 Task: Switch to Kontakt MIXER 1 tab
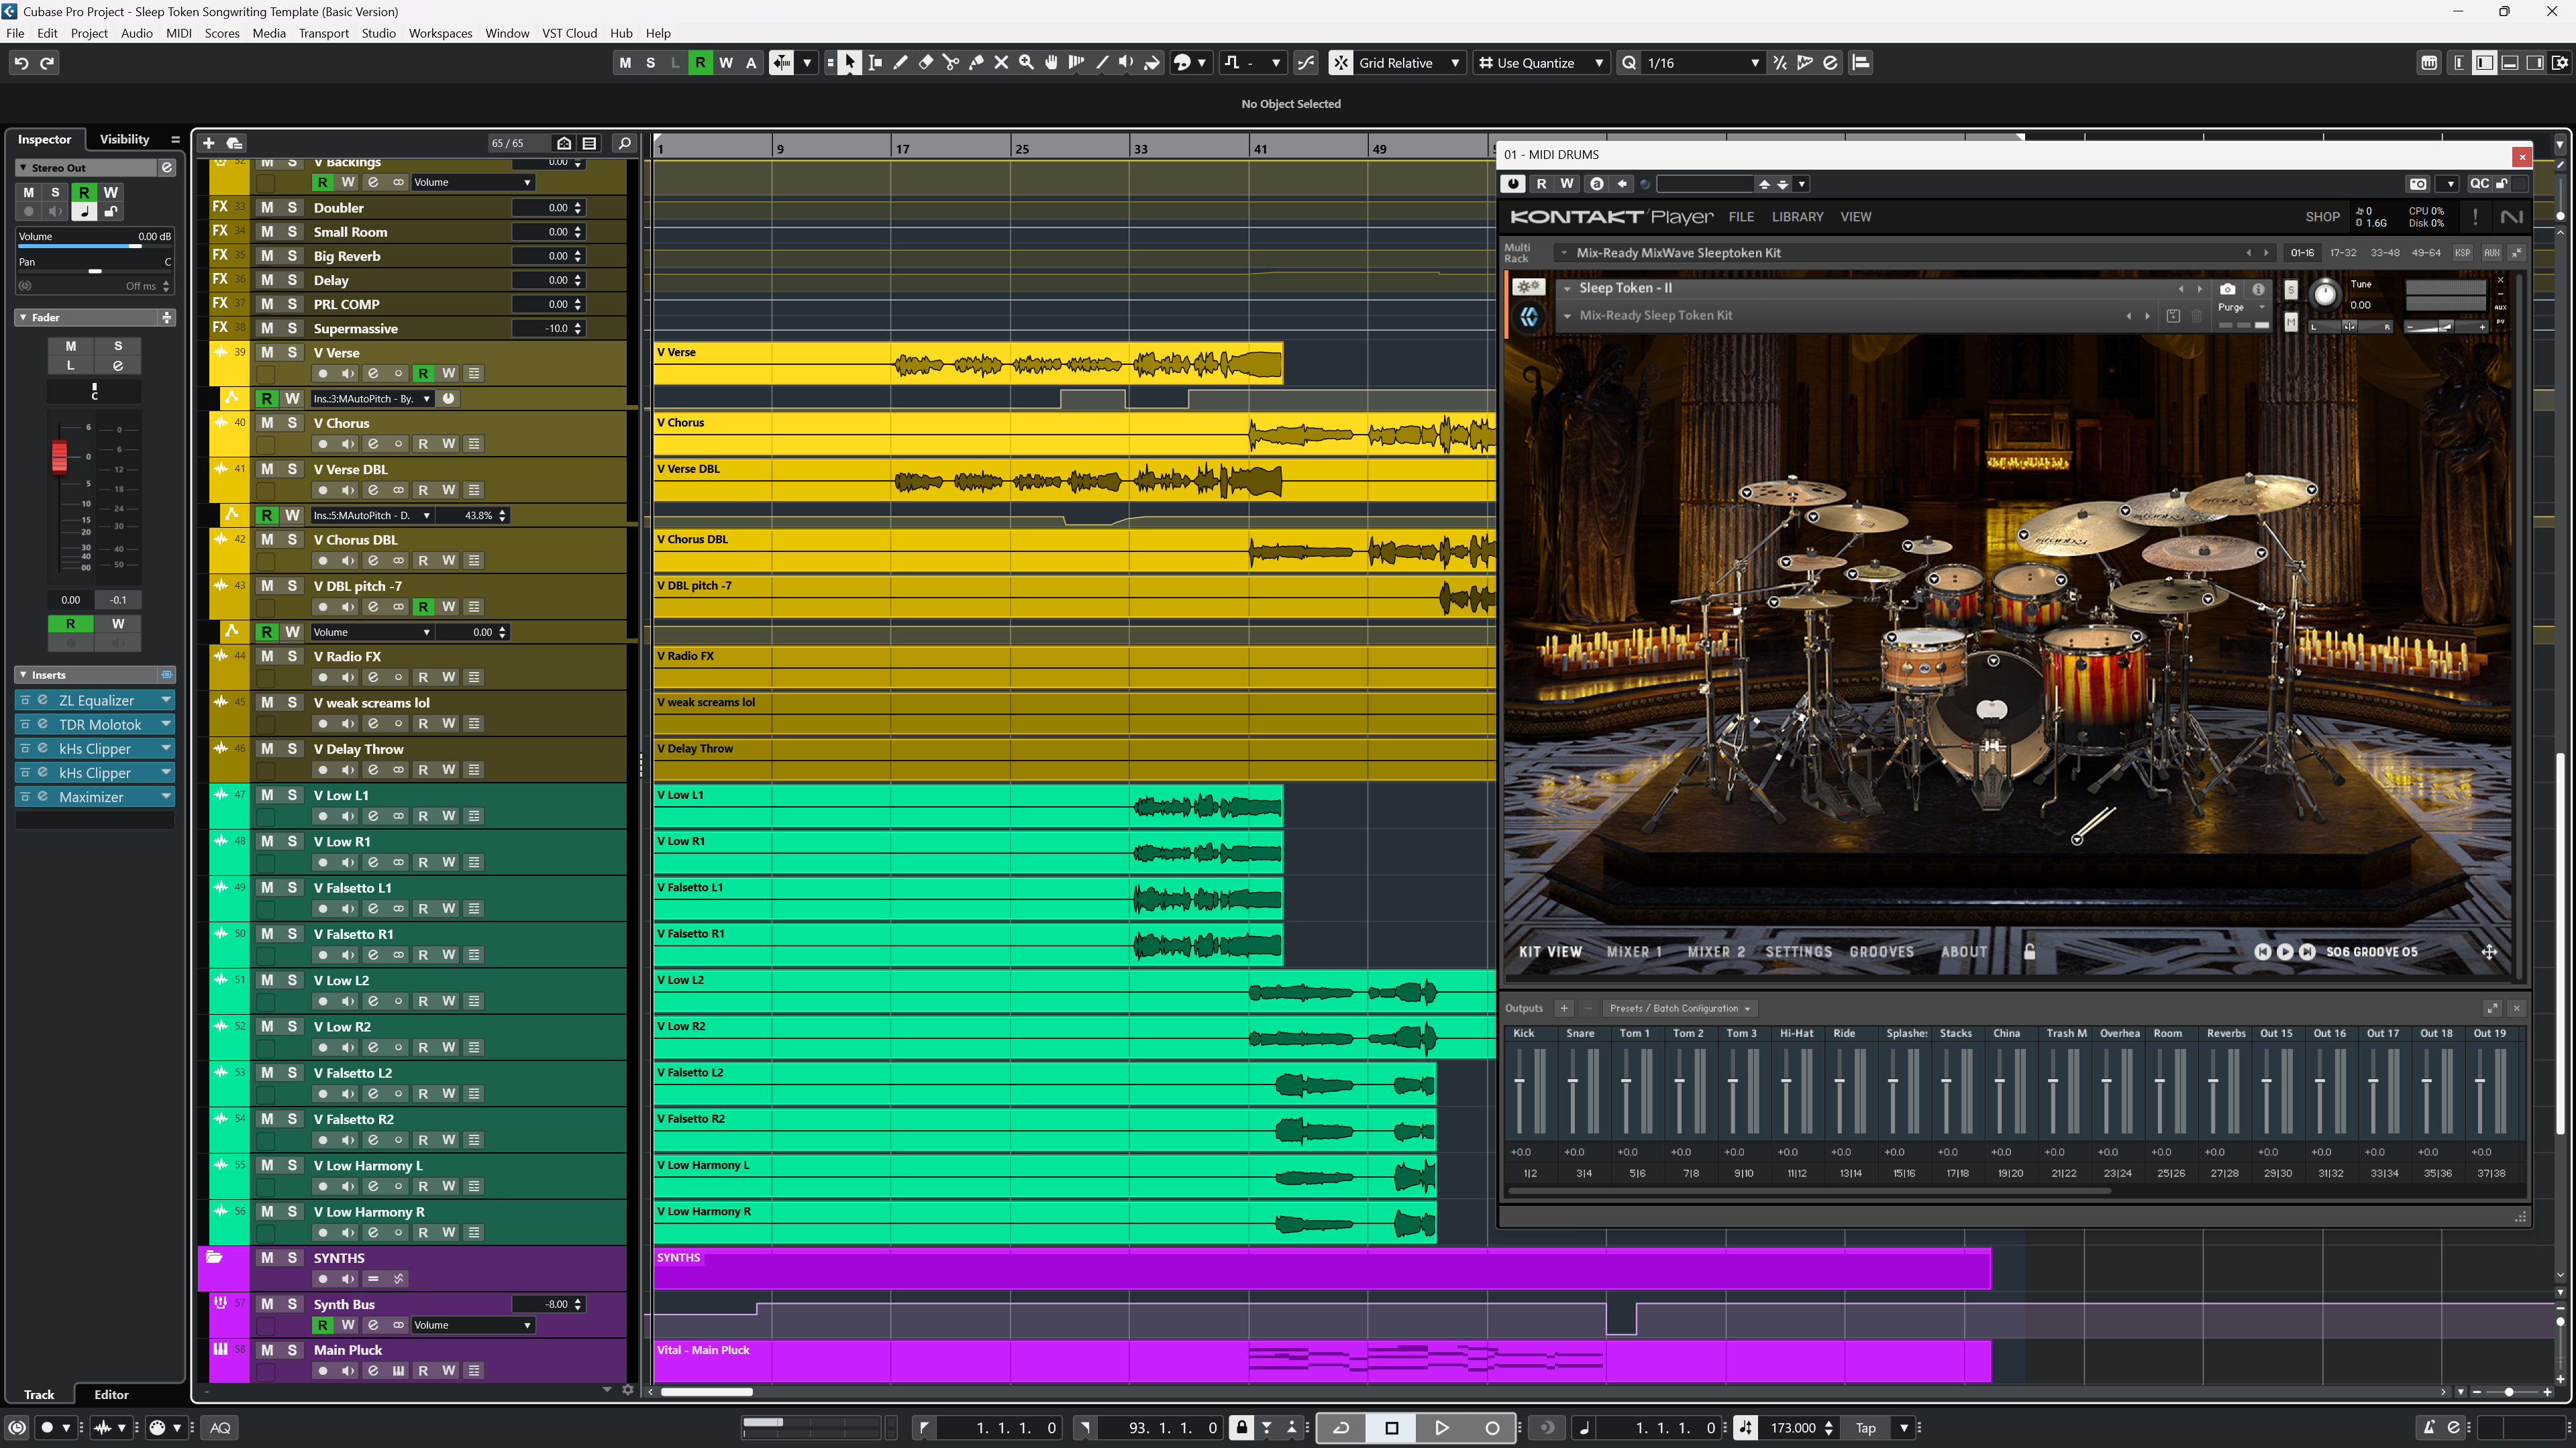point(1634,952)
